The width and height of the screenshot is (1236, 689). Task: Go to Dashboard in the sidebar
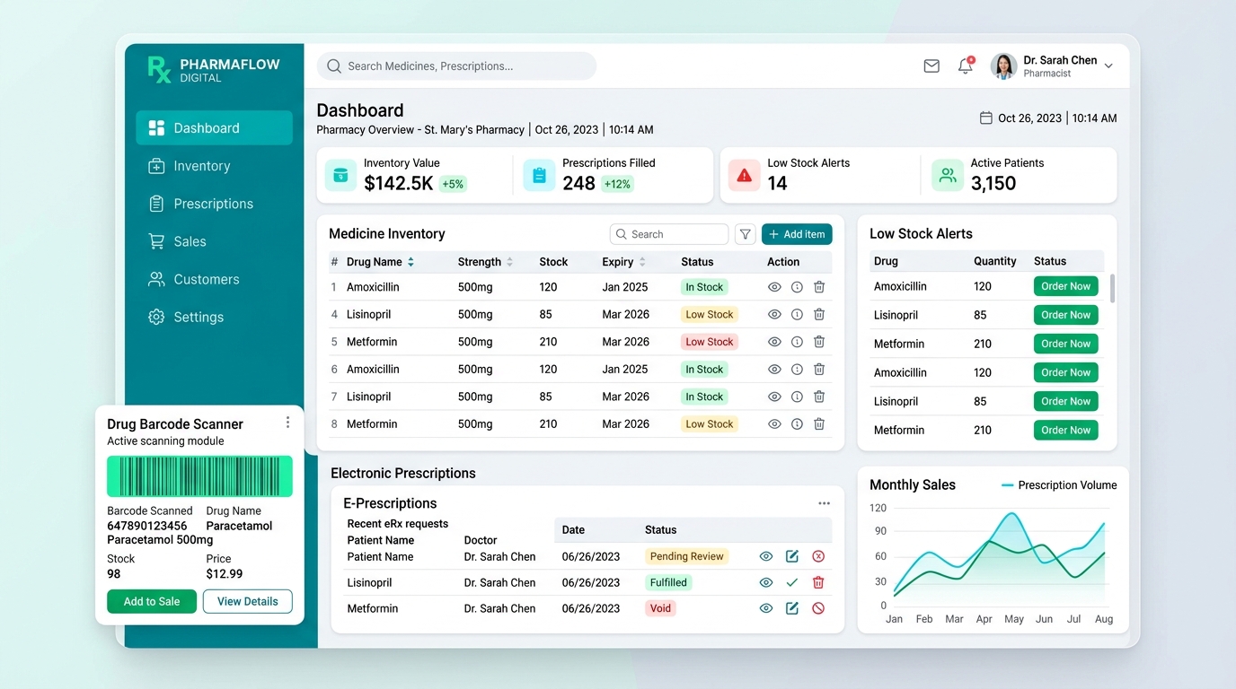(x=214, y=127)
